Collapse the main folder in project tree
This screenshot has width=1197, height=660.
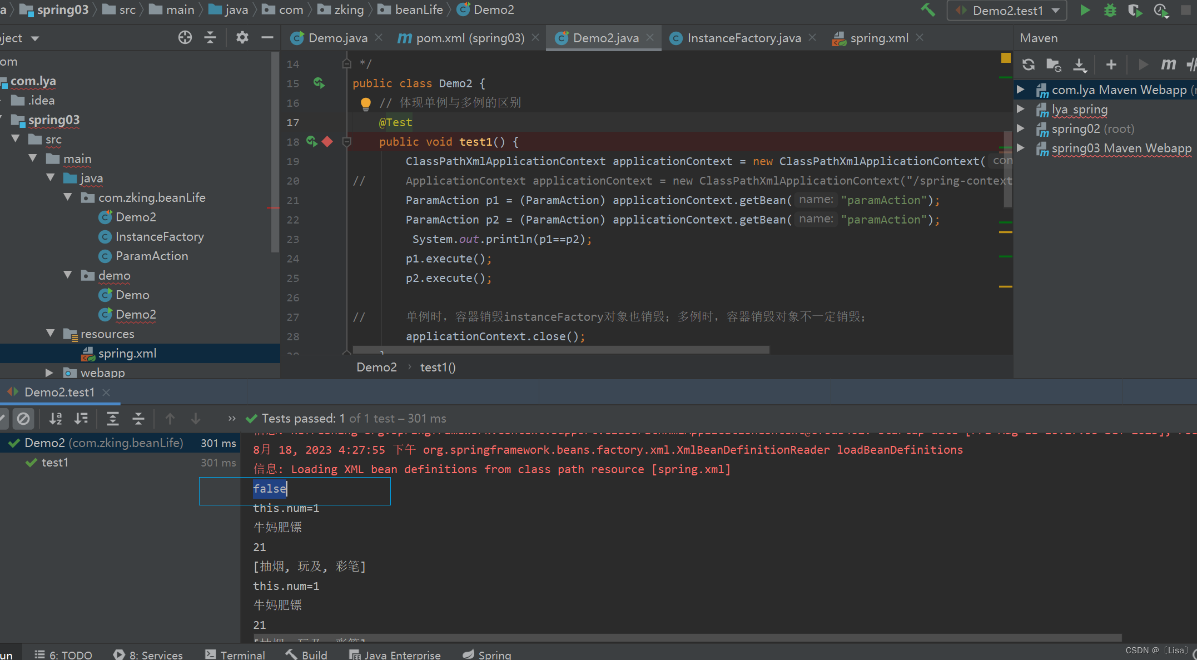(x=33, y=158)
